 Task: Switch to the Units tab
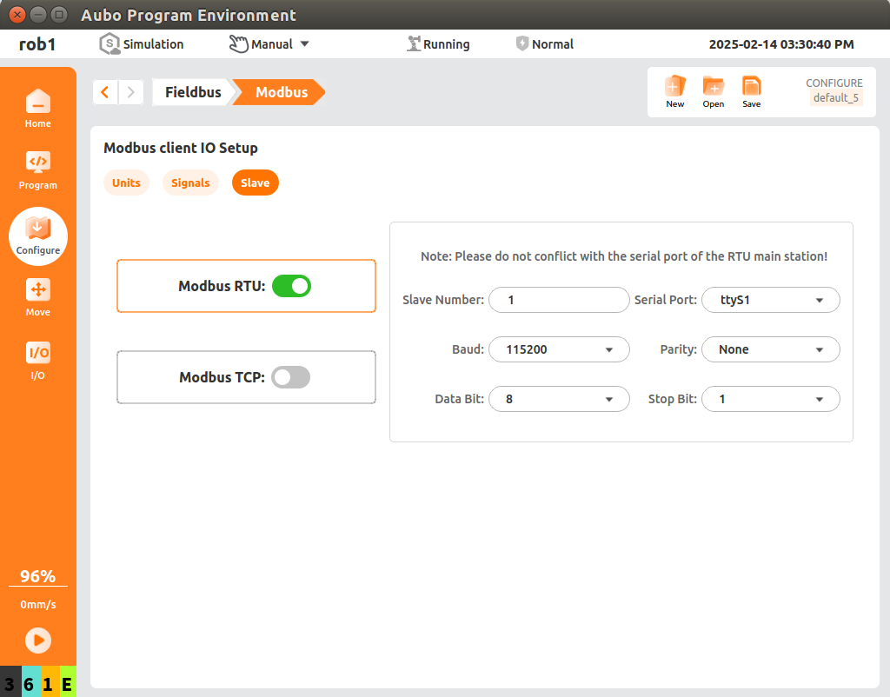click(126, 183)
